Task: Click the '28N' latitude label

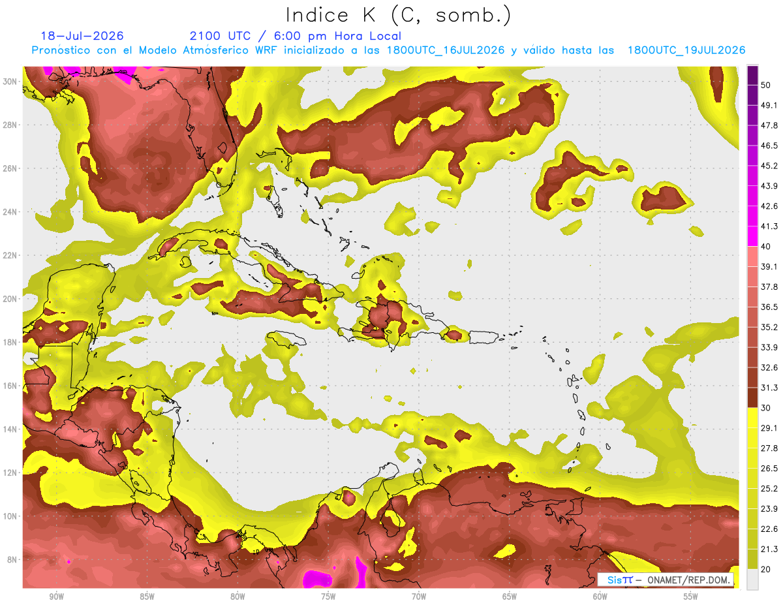Action: tap(10, 125)
